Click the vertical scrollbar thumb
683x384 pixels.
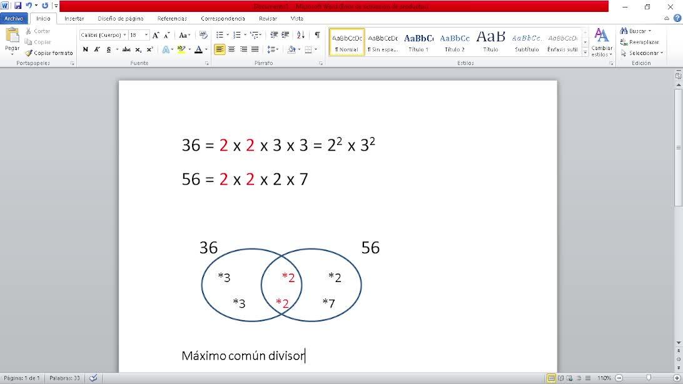[x=678, y=148]
